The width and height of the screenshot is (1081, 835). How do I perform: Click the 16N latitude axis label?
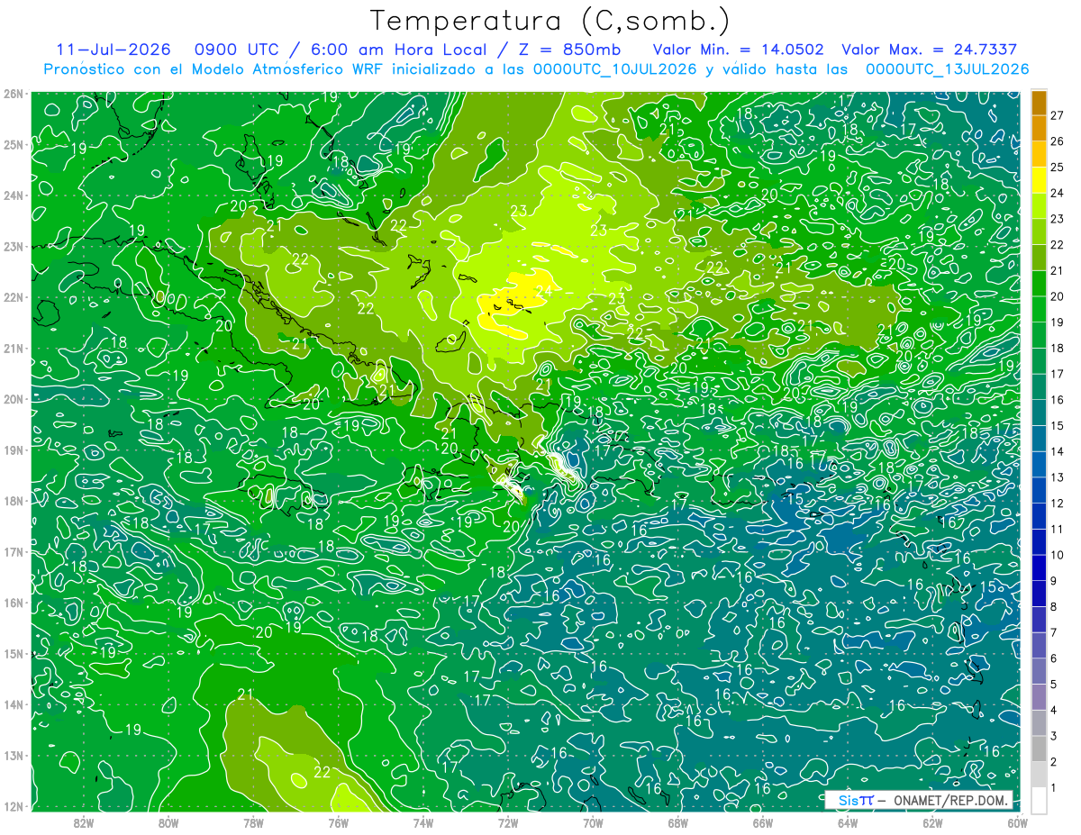click(x=14, y=603)
